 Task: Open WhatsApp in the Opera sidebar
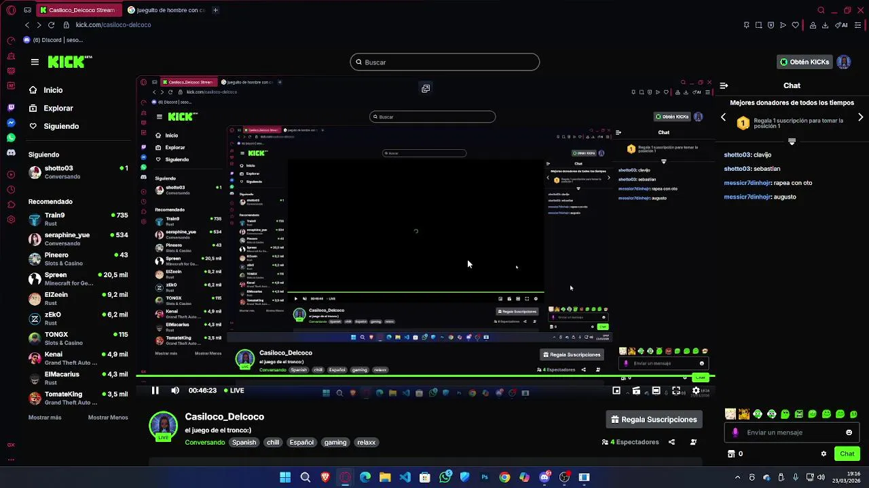(x=11, y=138)
